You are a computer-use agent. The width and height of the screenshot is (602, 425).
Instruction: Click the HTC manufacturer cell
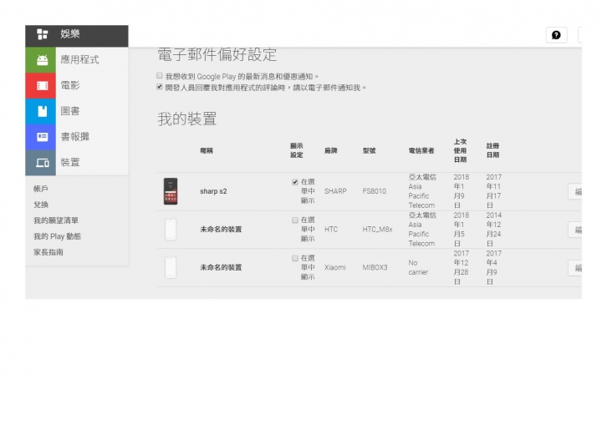point(331,230)
